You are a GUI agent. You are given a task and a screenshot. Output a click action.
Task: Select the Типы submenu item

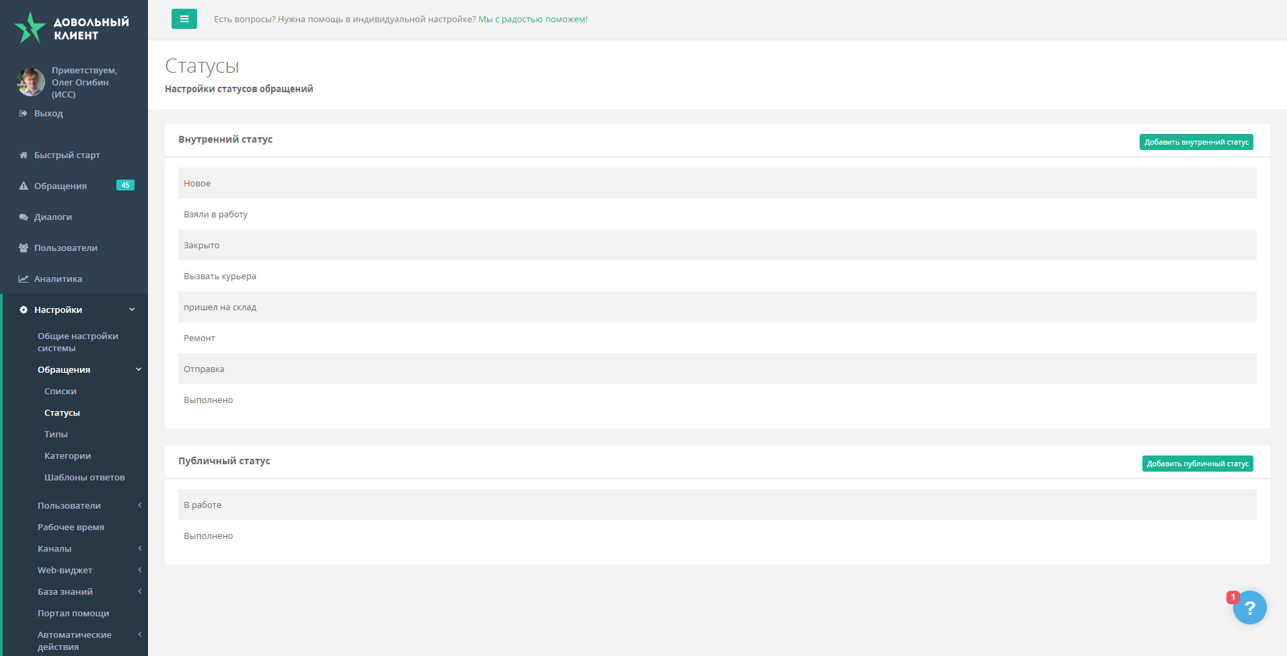56,434
